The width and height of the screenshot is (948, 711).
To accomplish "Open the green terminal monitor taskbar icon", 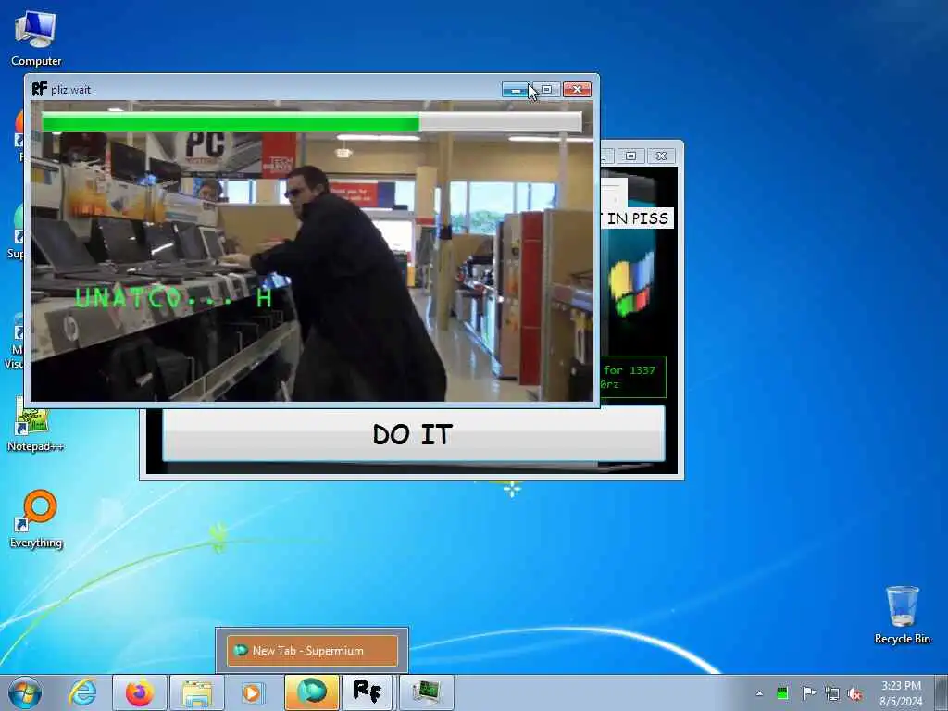I will (x=426, y=692).
